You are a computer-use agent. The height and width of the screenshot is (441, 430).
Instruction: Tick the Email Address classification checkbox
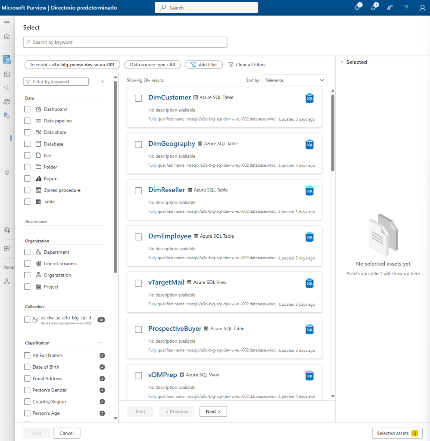pos(28,379)
